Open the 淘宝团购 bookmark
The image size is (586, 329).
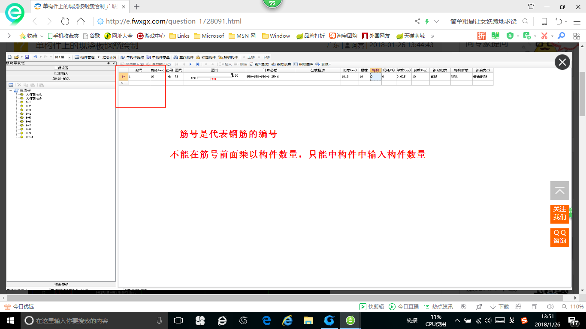coord(343,36)
